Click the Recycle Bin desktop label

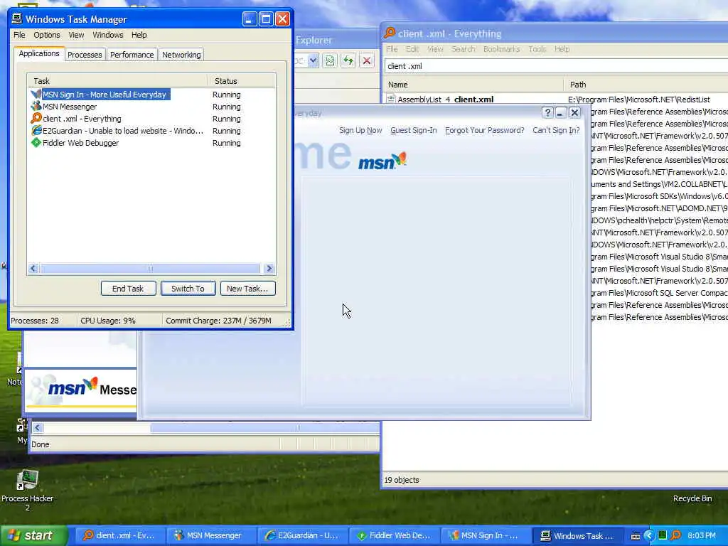click(692, 498)
